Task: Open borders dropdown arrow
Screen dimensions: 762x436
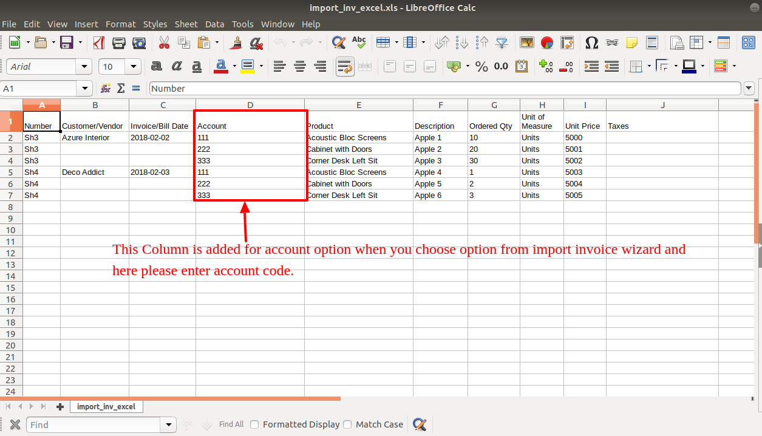Action: click(x=649, y=66)
